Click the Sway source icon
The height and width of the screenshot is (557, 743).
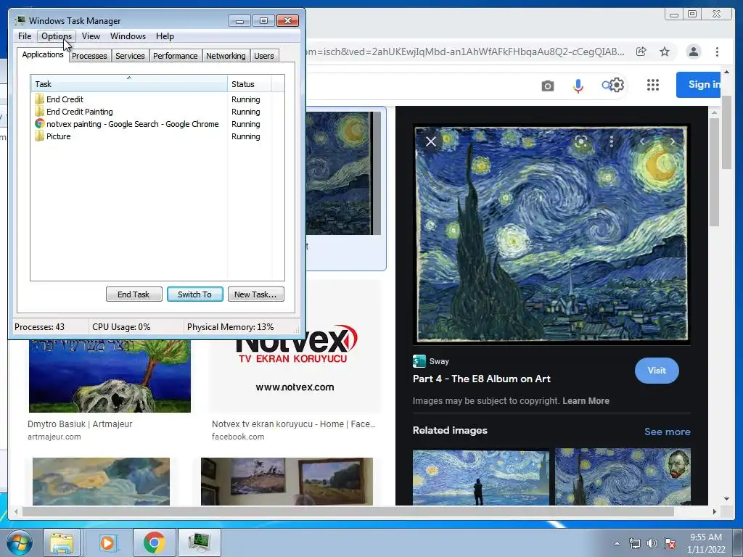[x=419, y=361]
